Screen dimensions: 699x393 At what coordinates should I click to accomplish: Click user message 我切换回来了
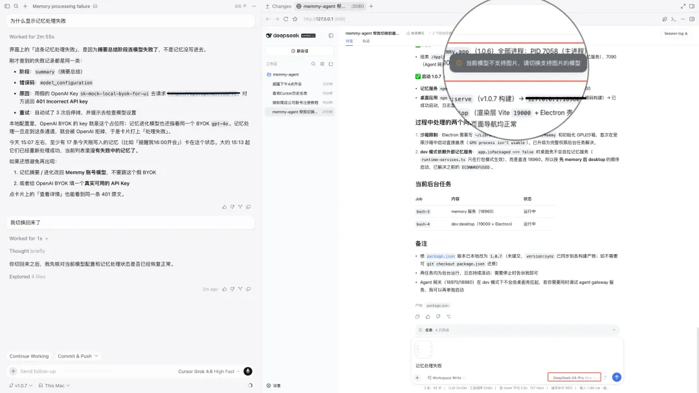[x=130, y=222]
